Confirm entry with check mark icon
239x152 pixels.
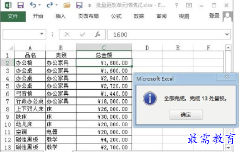[82, 35]
